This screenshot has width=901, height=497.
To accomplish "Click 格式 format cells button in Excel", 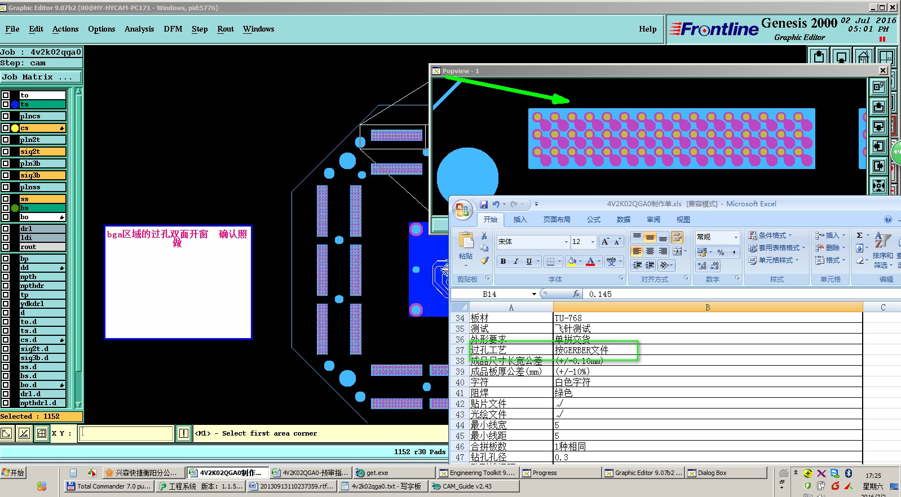I will [x=830, y=260].
